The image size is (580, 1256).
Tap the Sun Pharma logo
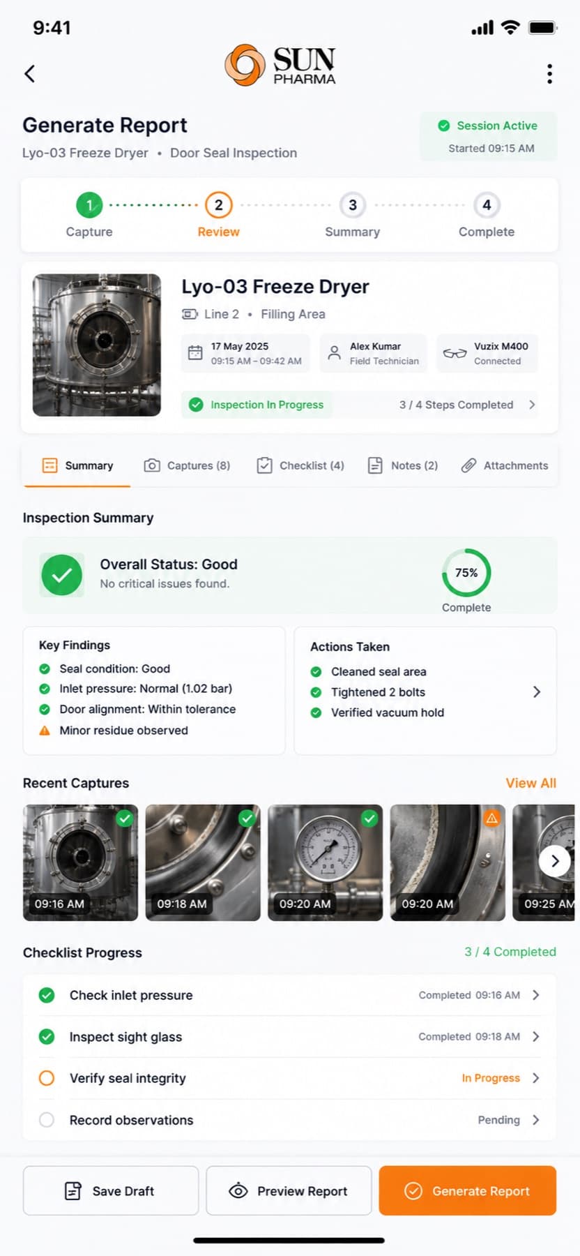[x=280, y=65]
